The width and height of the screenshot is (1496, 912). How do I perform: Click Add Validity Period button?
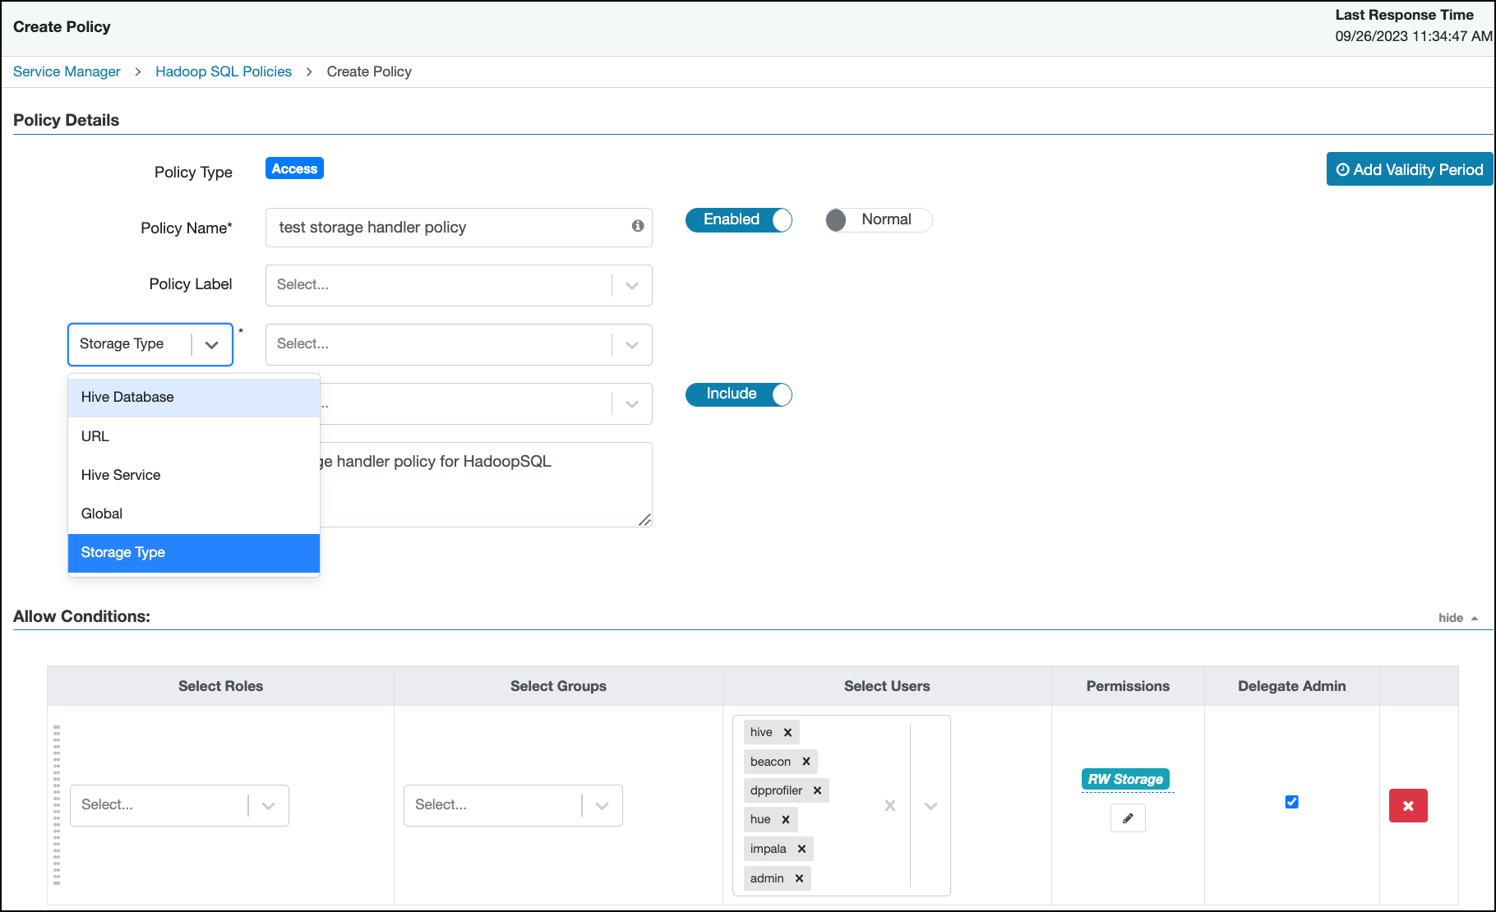(1409, 169)
